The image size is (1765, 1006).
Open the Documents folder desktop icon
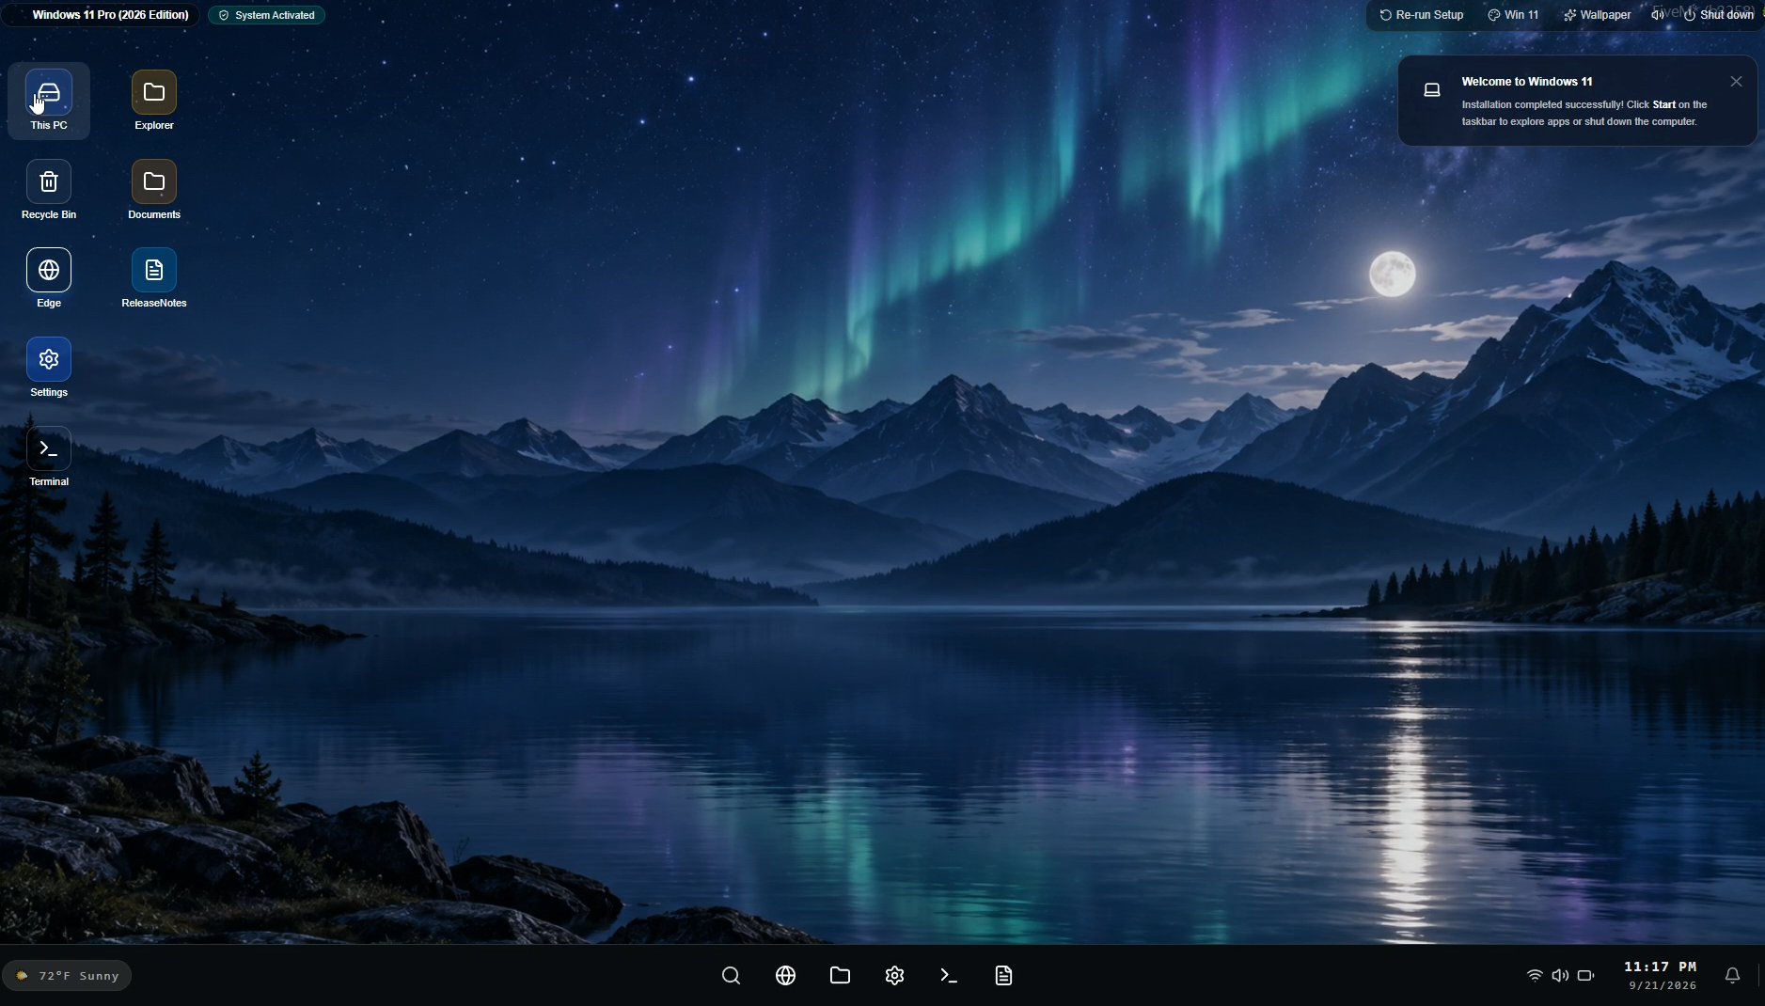point(154,190)
